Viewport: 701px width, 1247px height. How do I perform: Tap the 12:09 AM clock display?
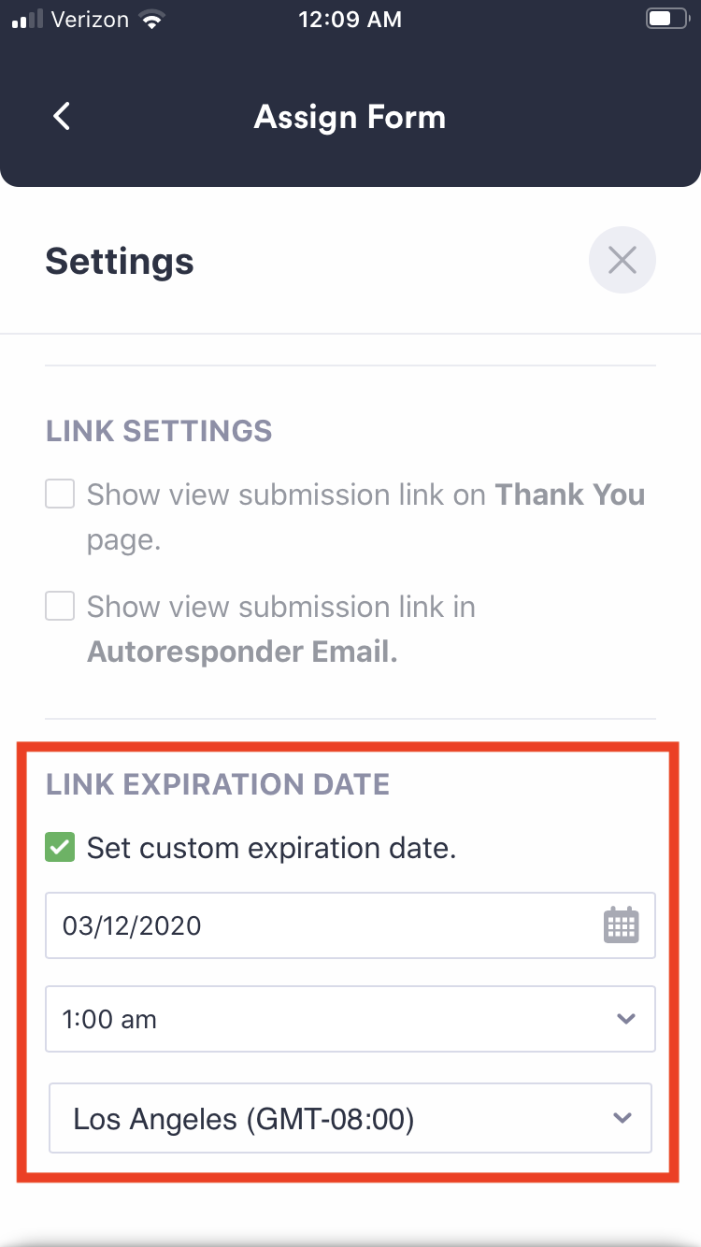coord(350,18)
